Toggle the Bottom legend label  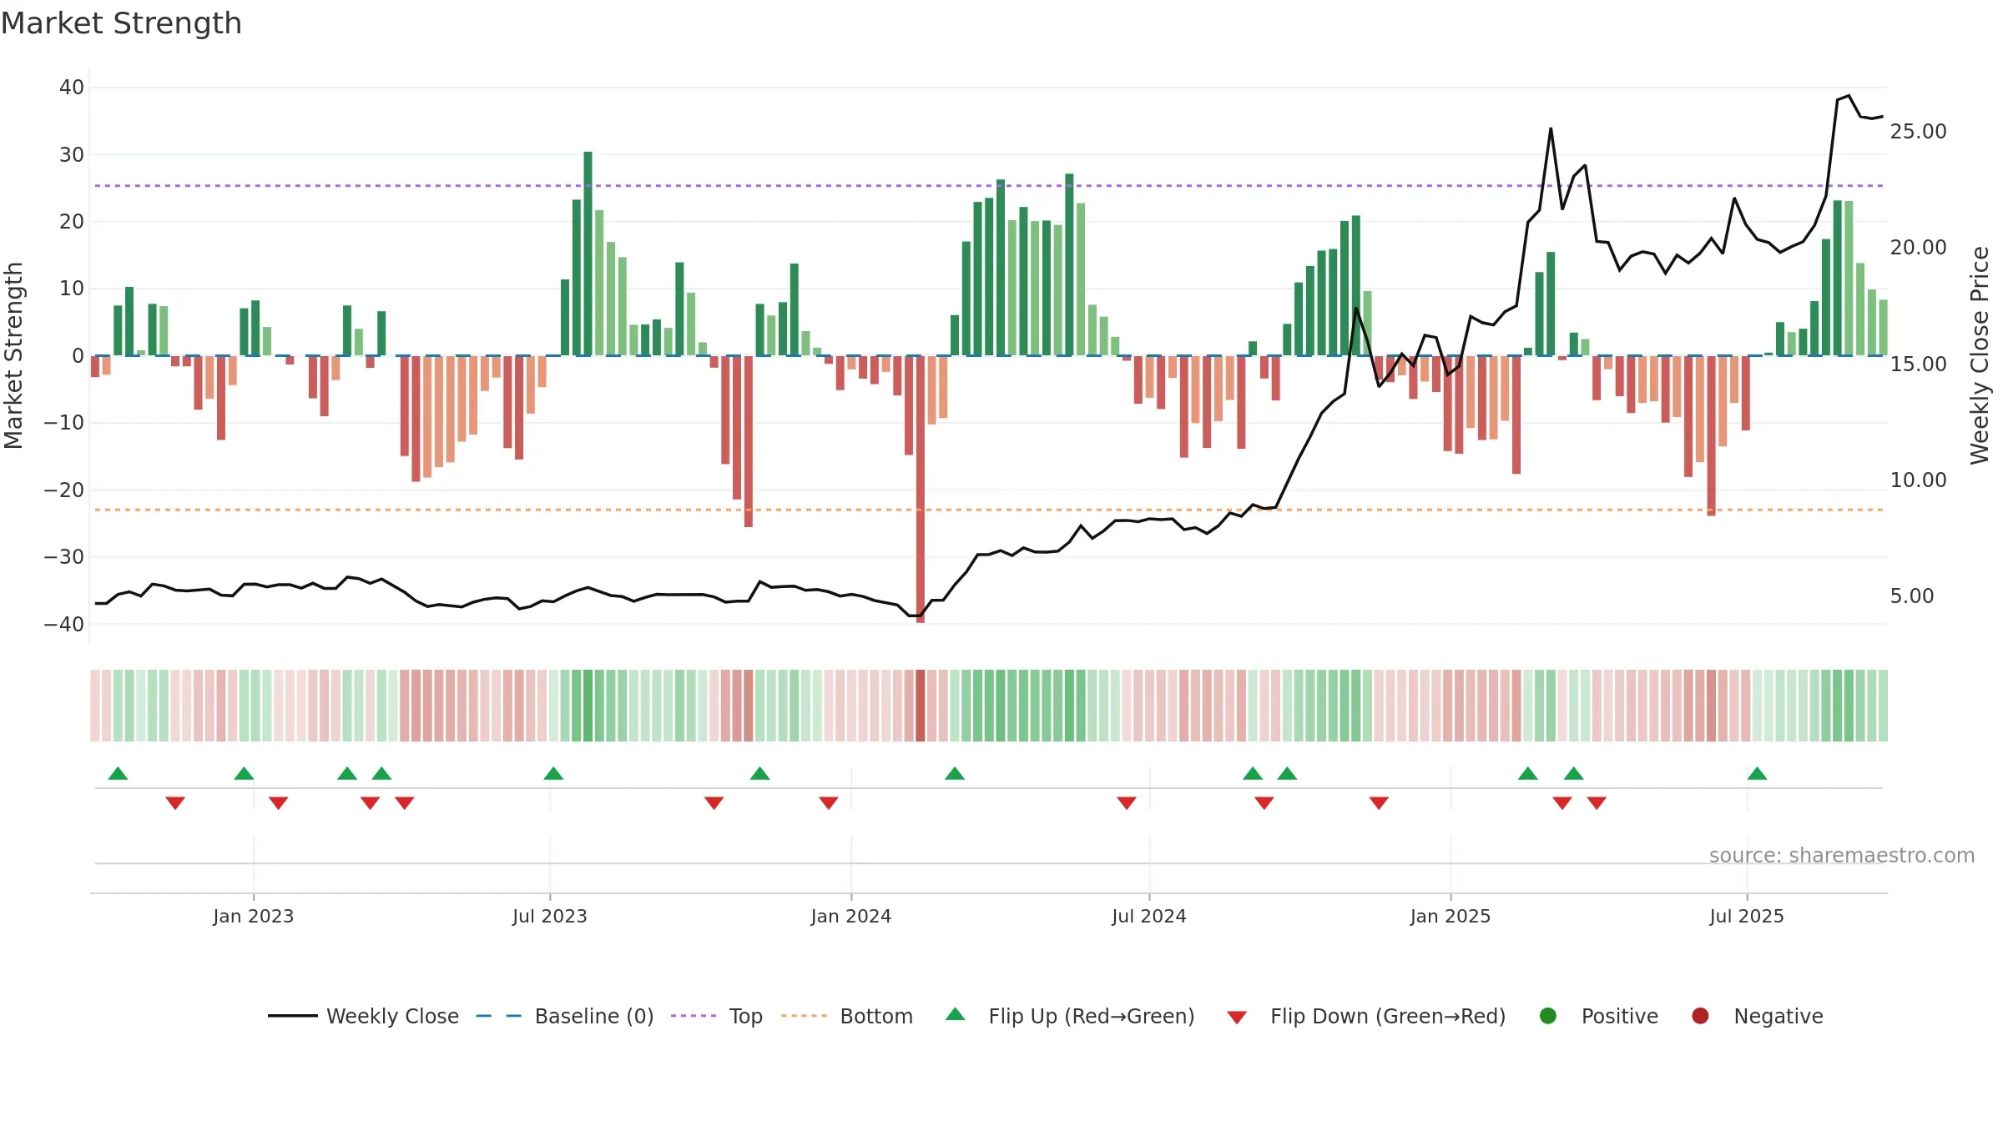[876, 1017]
